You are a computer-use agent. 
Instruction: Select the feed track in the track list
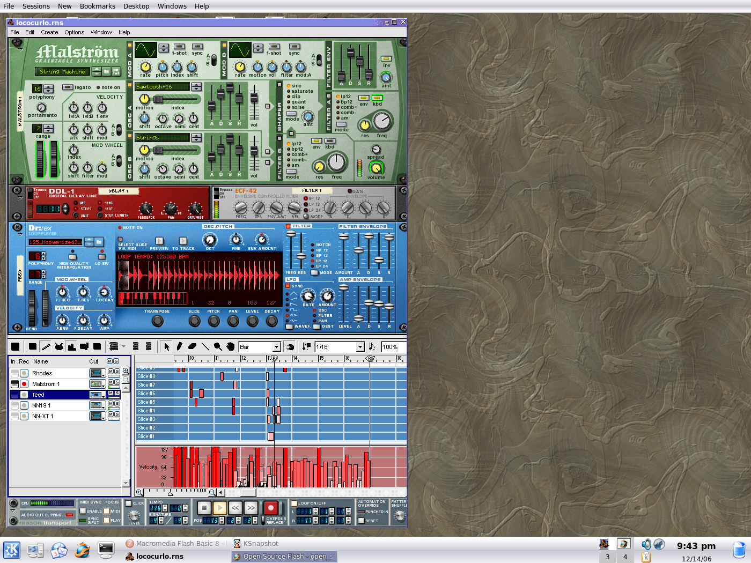(54, 394)
